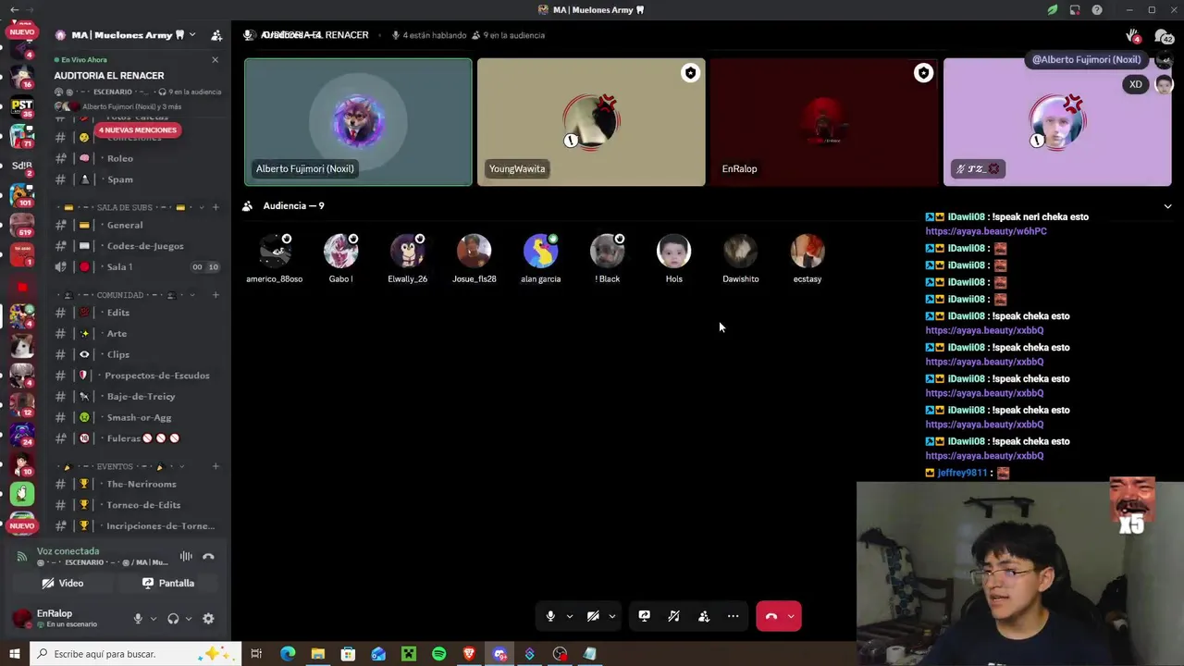The width and height of the screenshot is (1184, 666).
Task: Open Dawishito audience avatar
Action: [741, 252]
